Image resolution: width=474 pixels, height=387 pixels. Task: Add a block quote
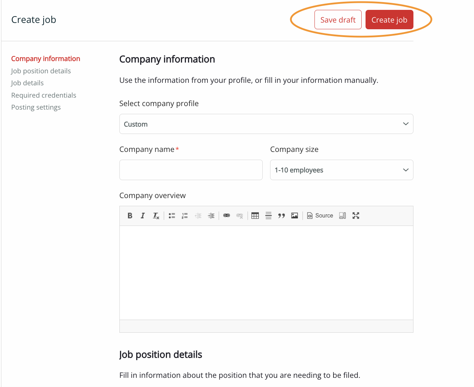[x=281, y=216]
